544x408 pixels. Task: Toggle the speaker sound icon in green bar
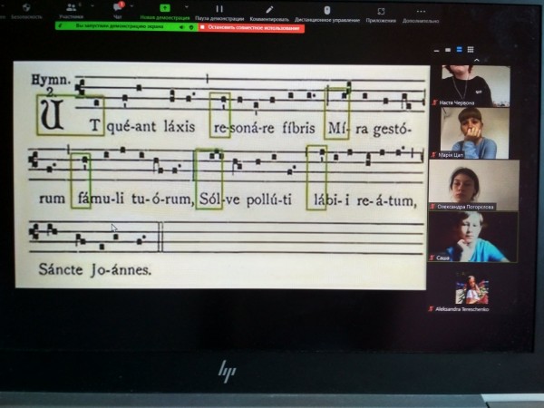pyautogui.click(x=181, y=27)
